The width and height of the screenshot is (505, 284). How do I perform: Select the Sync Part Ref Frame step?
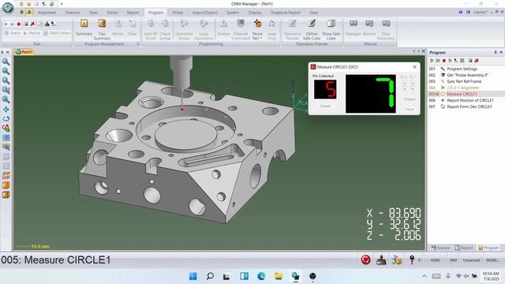pos(464,81)
